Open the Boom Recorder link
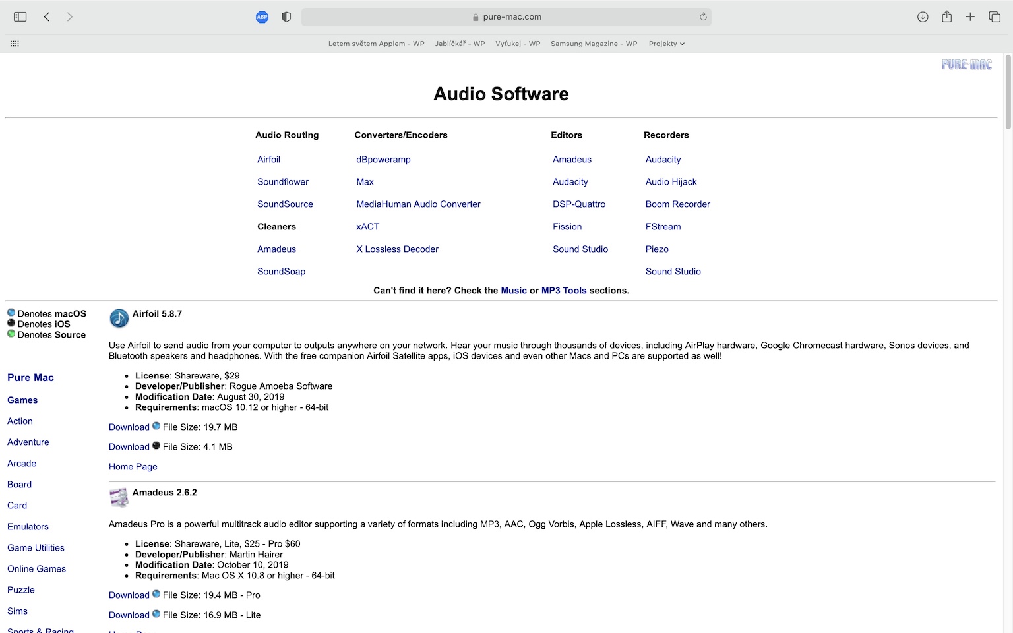Image resolution: width=1013 pixels, height=633 pixels. pos(677,204)
